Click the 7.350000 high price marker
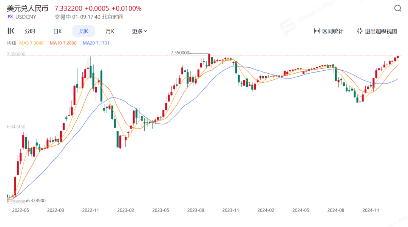The image size is (408, 227). pyautogui.click(x=180, y=53)
